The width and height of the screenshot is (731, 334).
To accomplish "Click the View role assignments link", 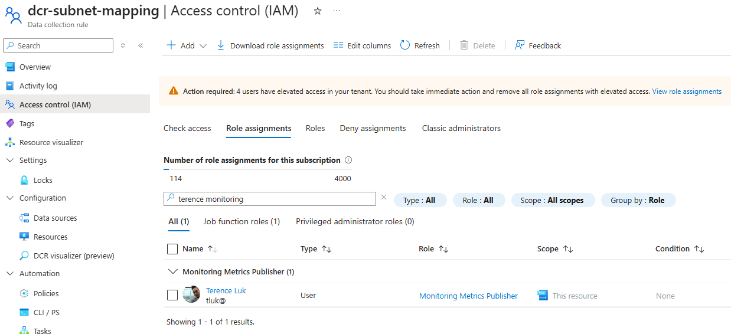I will tap(687, 91).
